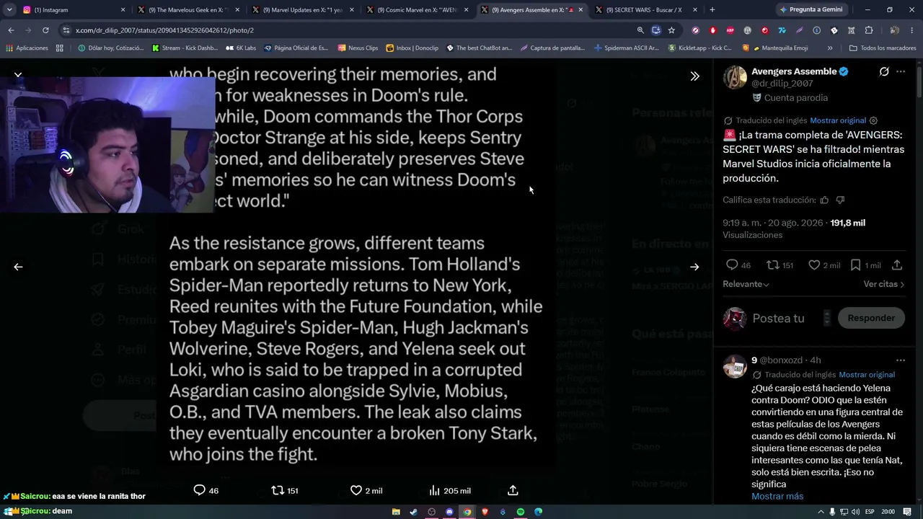The width and height of the screenshot is (923, 519).
Task: Expand reply with Mostrar más
Action: (x=777, y=496)
